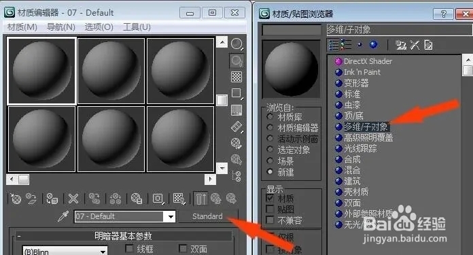Click the Clear Material Library icon
This screenshot has height=255, width=473.
(x=428, y=45)
